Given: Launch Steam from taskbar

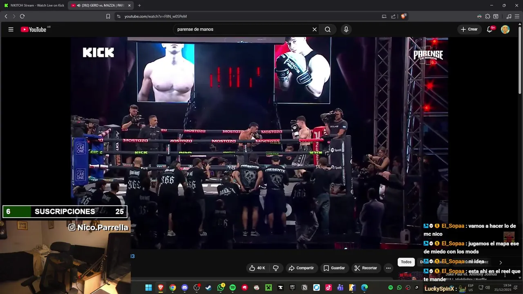Looking at the screenshot, I should pyautogui.click(x=208, y=287).
